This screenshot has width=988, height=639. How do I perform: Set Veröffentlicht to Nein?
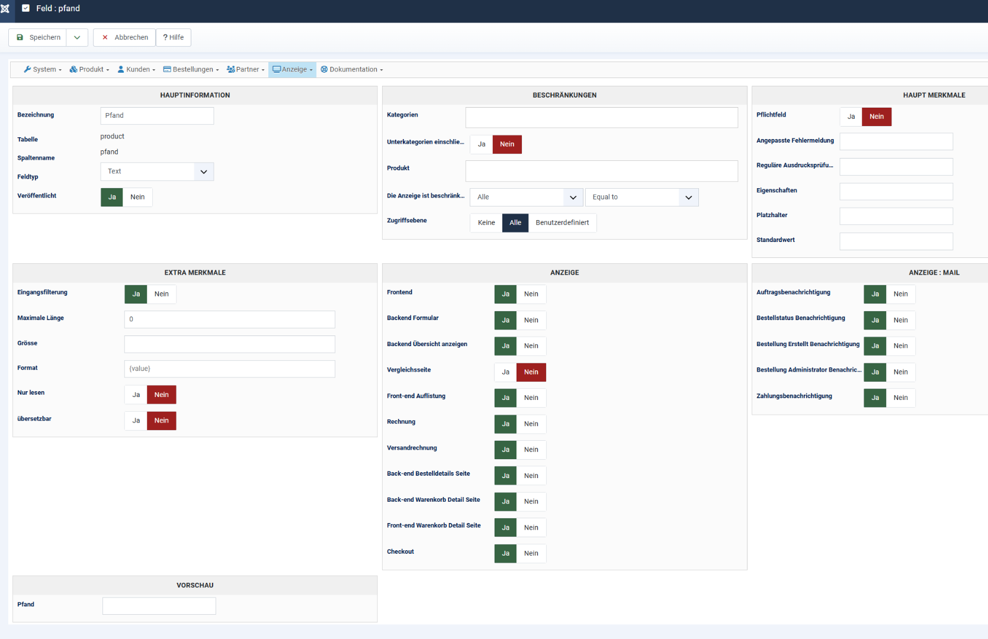coord(137,197)
